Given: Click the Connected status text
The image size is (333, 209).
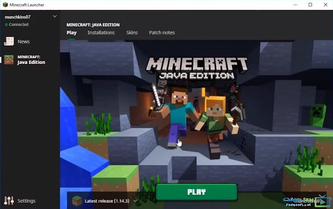Looking at the screenshot, I should click(x=19, y=24).
